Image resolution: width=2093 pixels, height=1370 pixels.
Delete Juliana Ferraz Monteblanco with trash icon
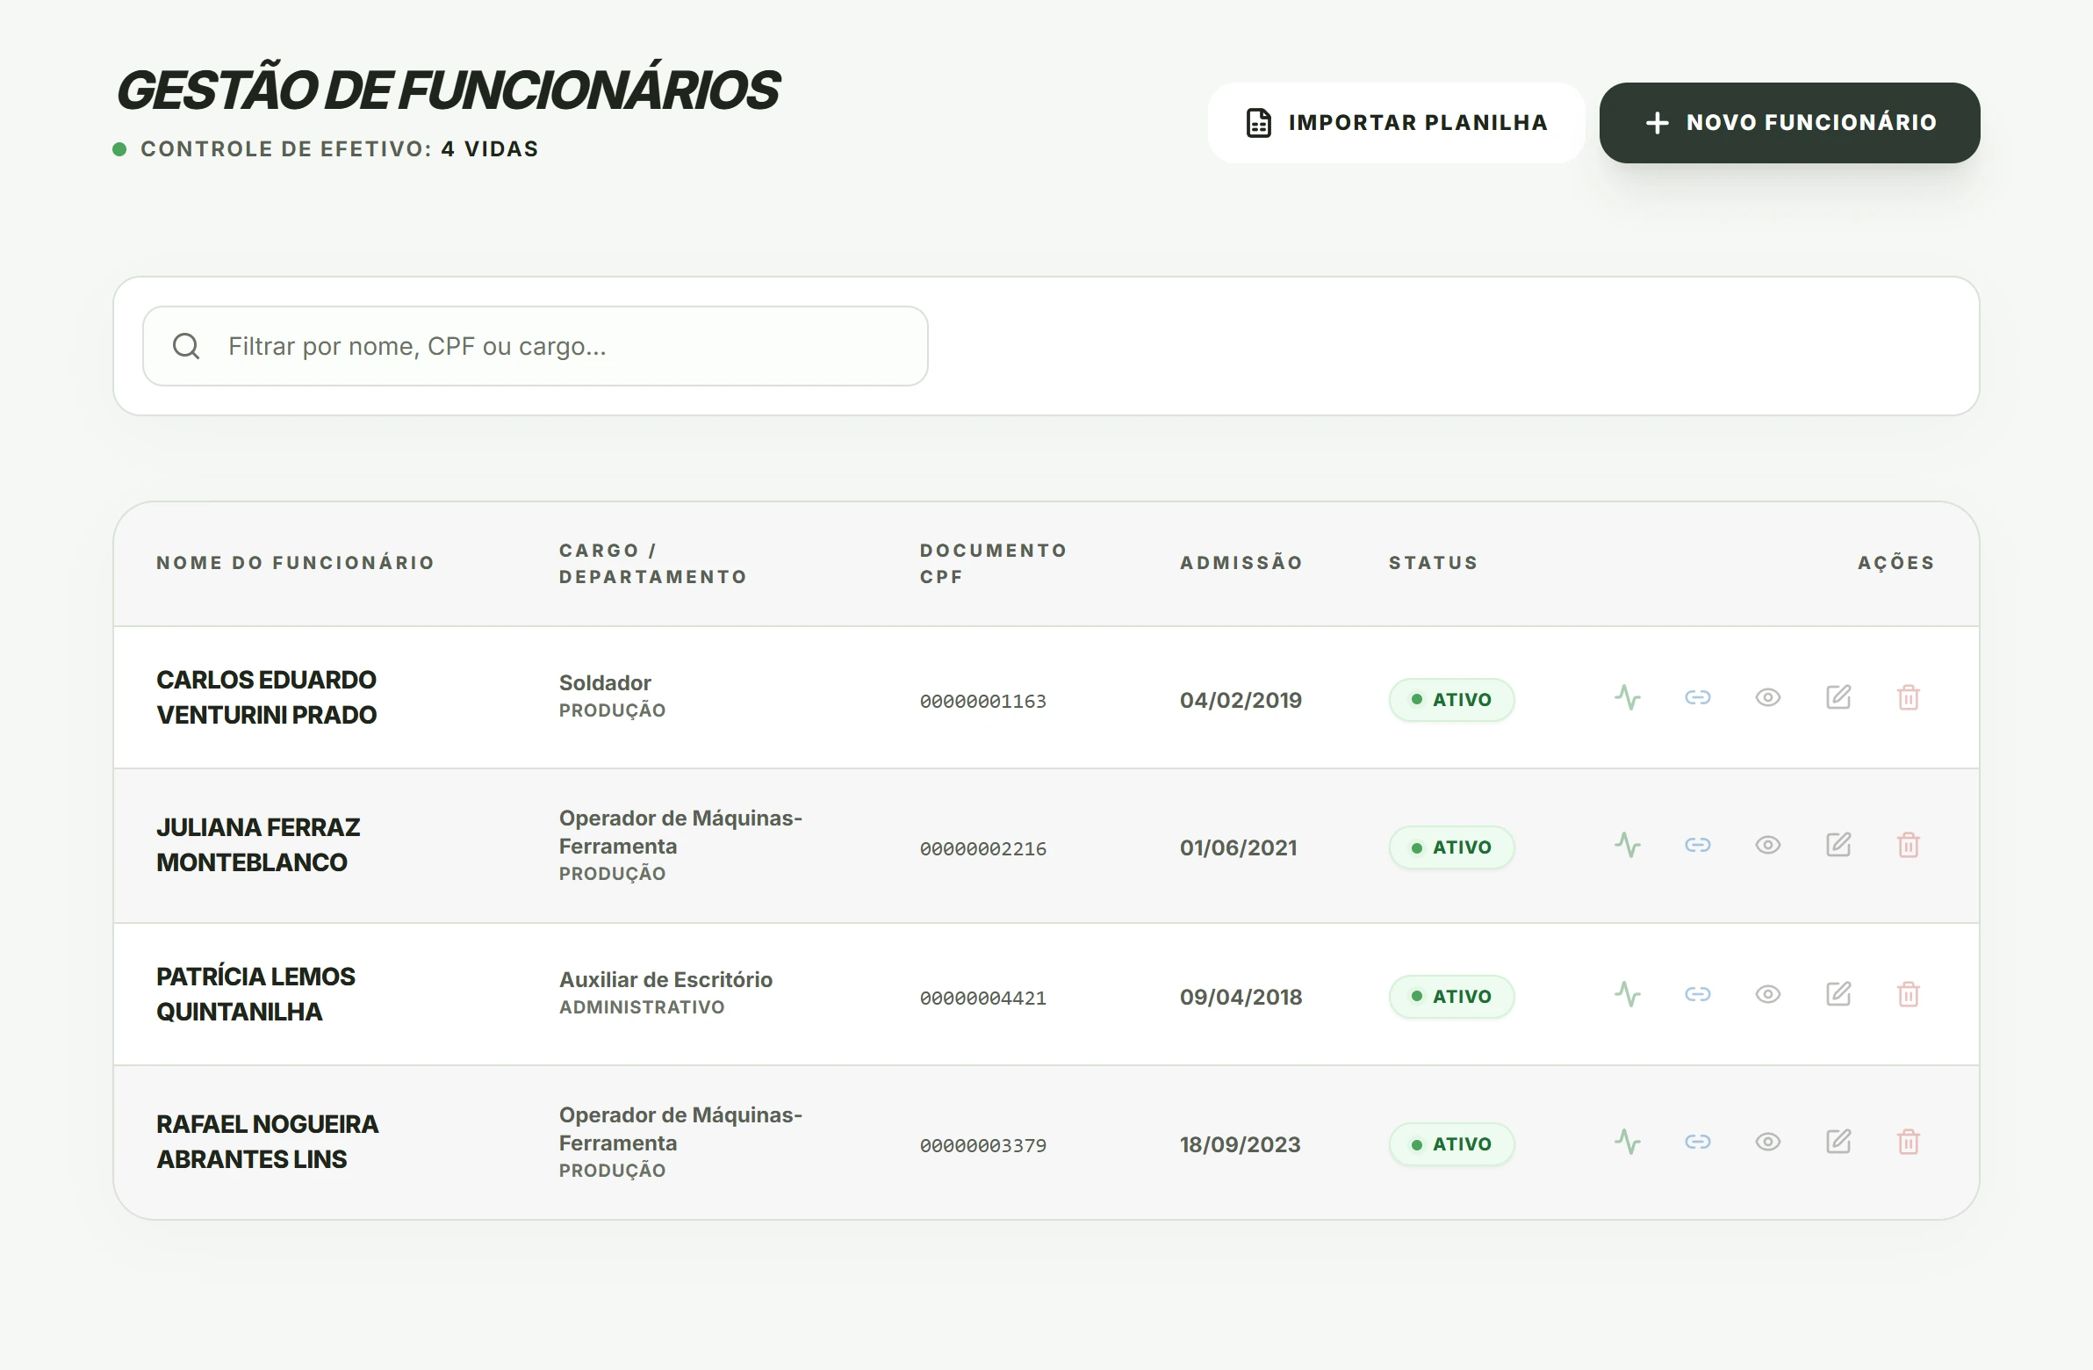click(x=1909, y=846)
